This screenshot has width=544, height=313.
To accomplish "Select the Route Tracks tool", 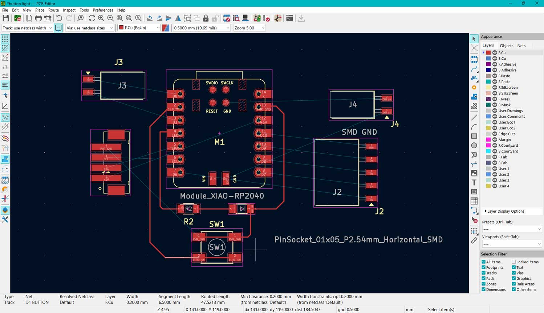I will pos(474,69).
